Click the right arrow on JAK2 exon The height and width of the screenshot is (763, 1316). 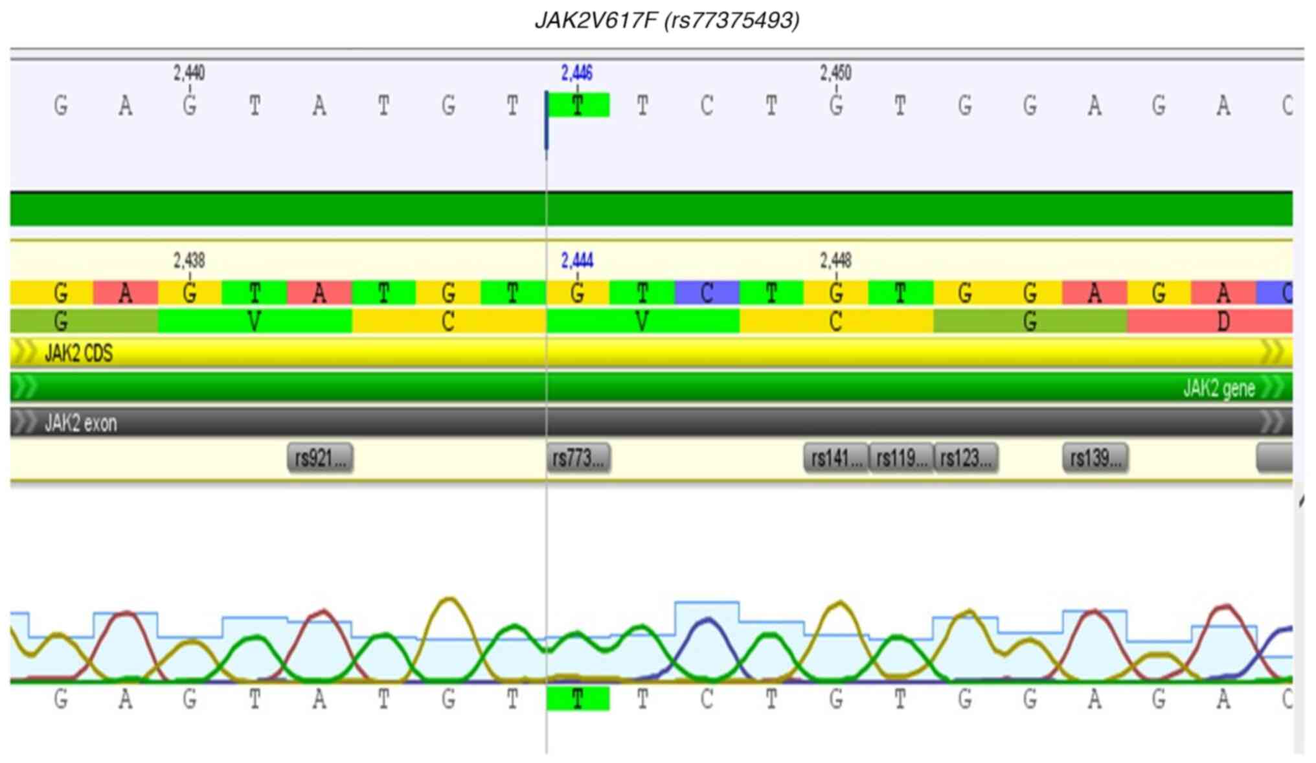coord(1273,423)
